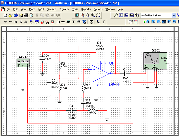This screenshot has height=136, width=179.
Task: Place an Advanced Peripherals component
Action: pos(69,22)
